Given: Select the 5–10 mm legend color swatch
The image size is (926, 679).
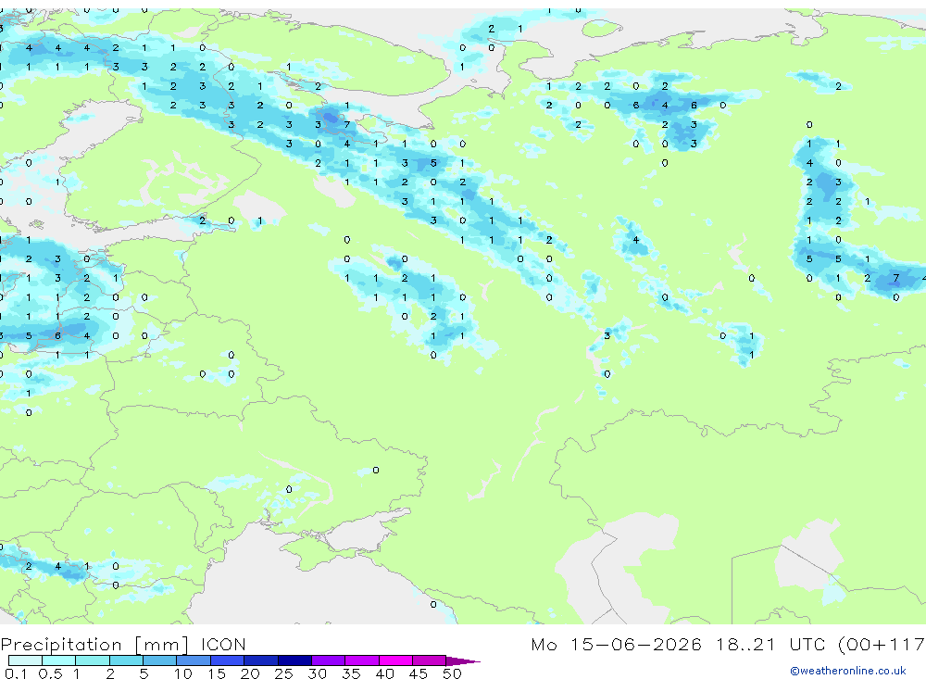Looking at the screenshot, I should coord(160,660).
